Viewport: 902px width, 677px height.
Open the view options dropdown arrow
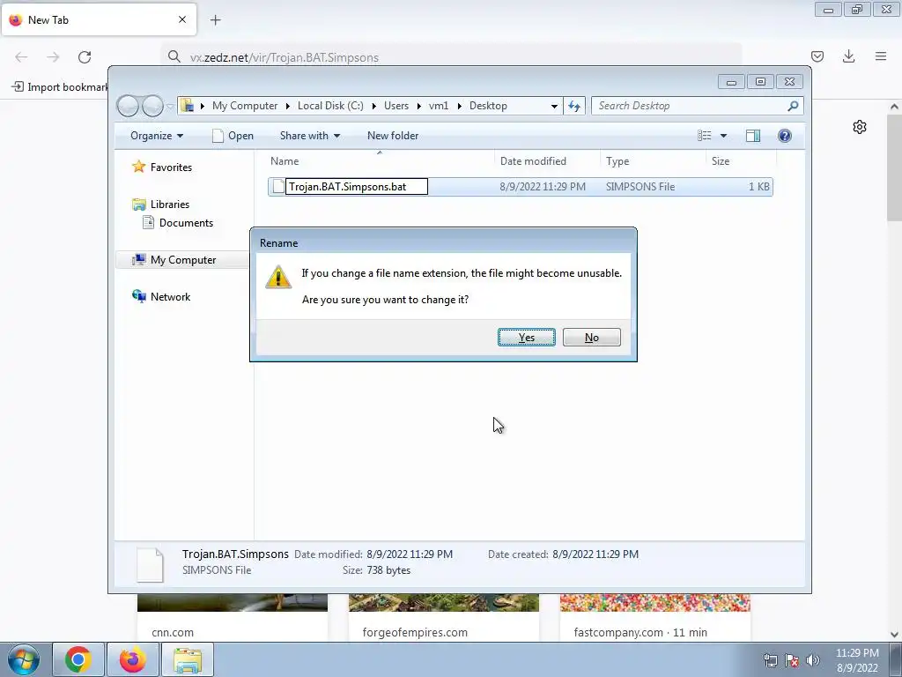(x=724, y=136)
